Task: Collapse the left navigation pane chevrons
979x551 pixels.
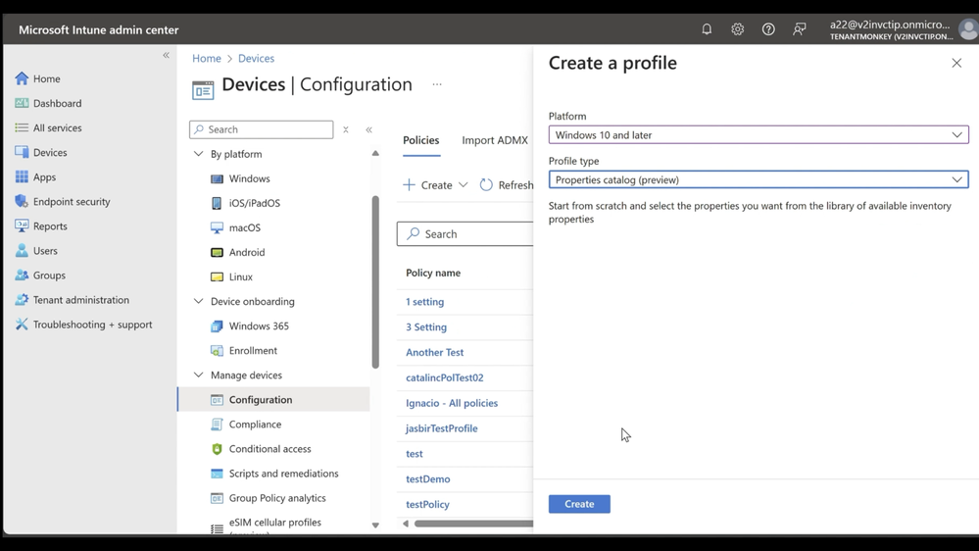Action: (x=166, y=55)
